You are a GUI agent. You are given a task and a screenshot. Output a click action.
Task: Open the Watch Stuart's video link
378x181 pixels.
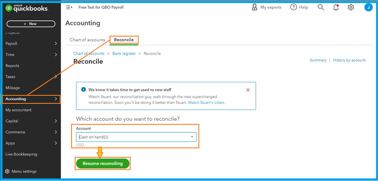coord(206,103)
